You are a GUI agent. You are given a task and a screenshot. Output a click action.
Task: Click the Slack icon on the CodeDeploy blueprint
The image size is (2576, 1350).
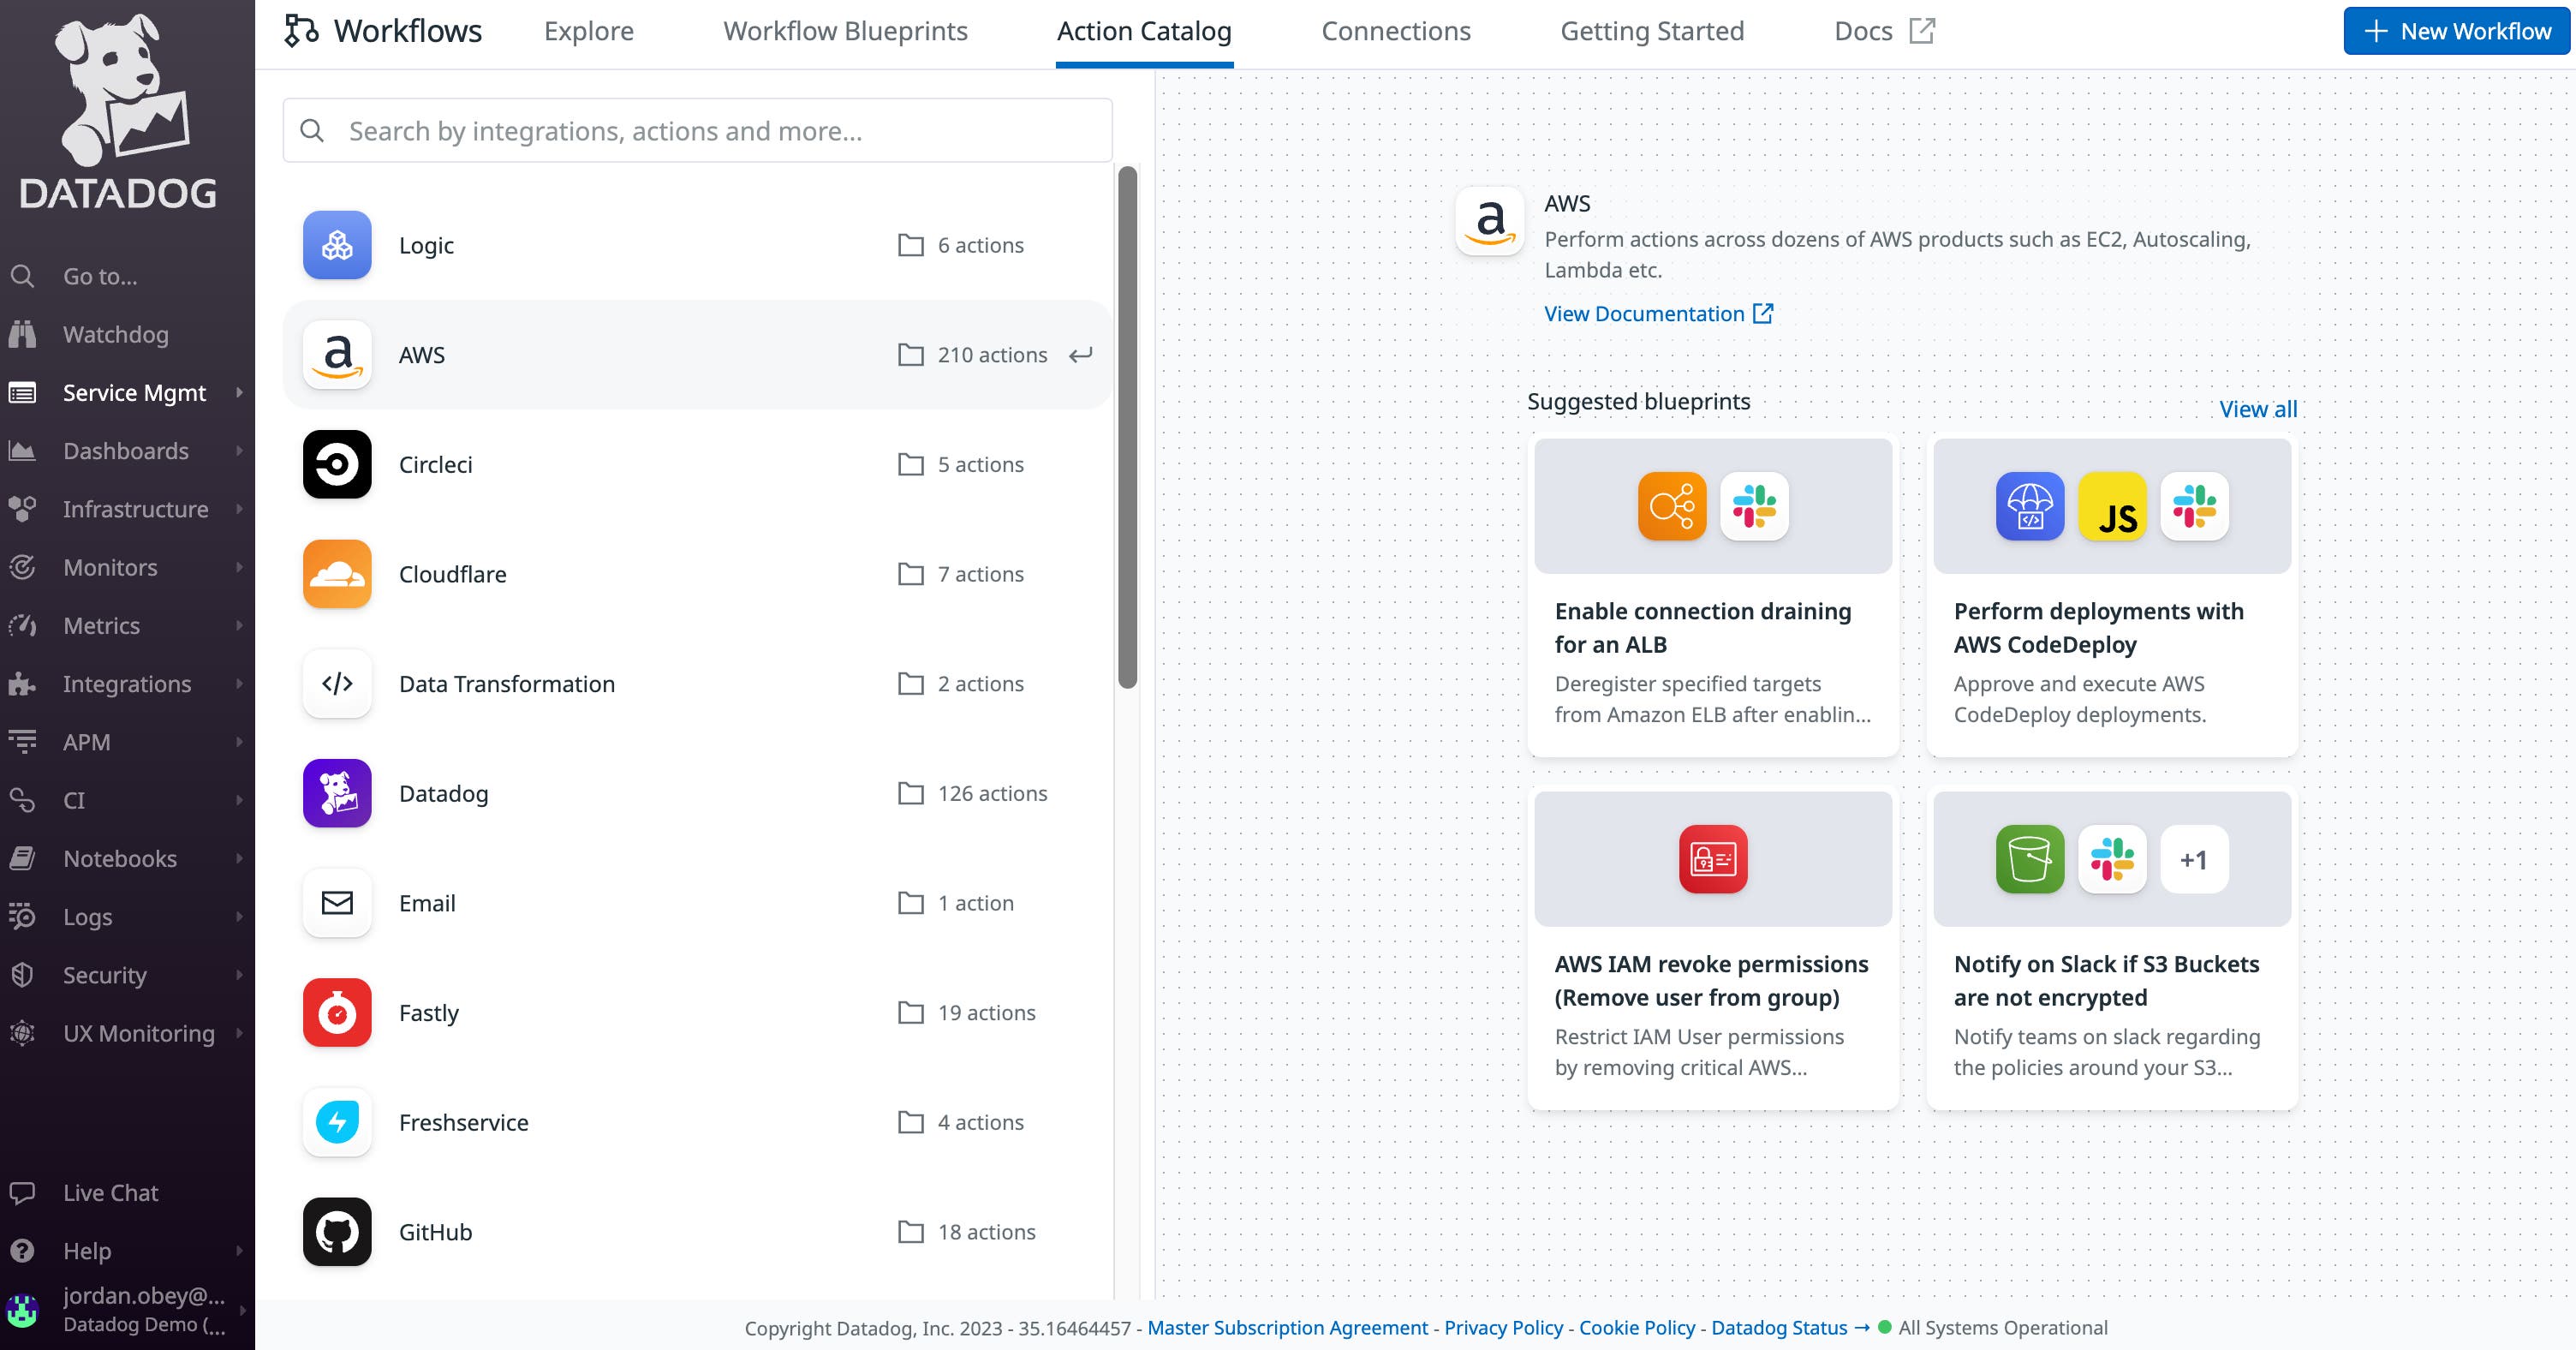point(2196,507)
